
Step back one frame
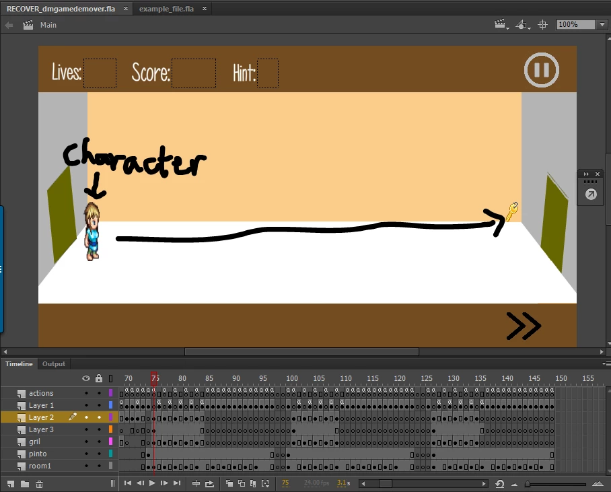pyautogui.click(x=140, y=483)
